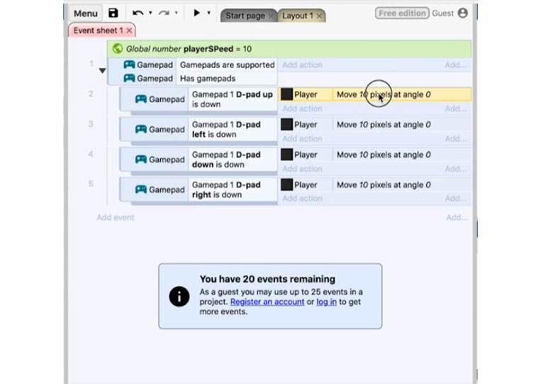Select the D-pad down is down condition
Image resolution: width=541 pixels, height=384 pixels.
[x=233, y=159]
